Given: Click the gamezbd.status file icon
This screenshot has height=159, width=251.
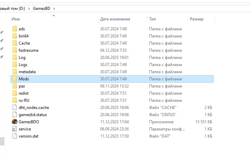Looking at the screenshot, I should (14, 115).
